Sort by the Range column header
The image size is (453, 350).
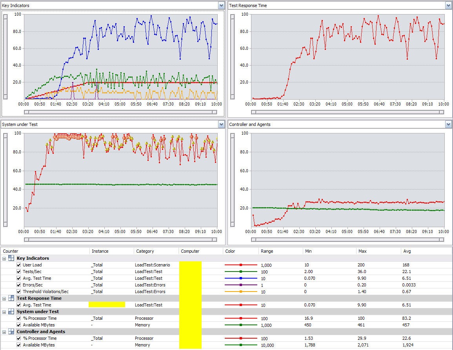(280, 251)
